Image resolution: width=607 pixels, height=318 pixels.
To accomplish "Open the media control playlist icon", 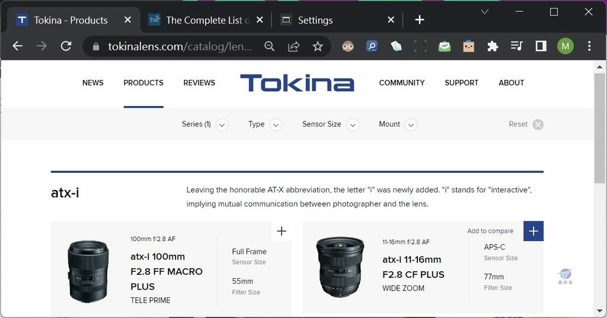I will (x=517, y=46).
